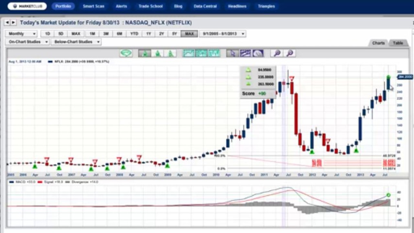Switch to candlestick chart style icon
Image resolution: width=414 pixels, height=233 pixels.
point(201,53)
